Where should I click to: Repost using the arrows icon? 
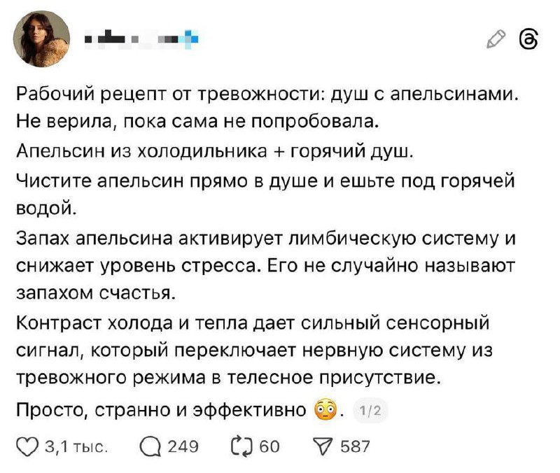tap(239, 444)
